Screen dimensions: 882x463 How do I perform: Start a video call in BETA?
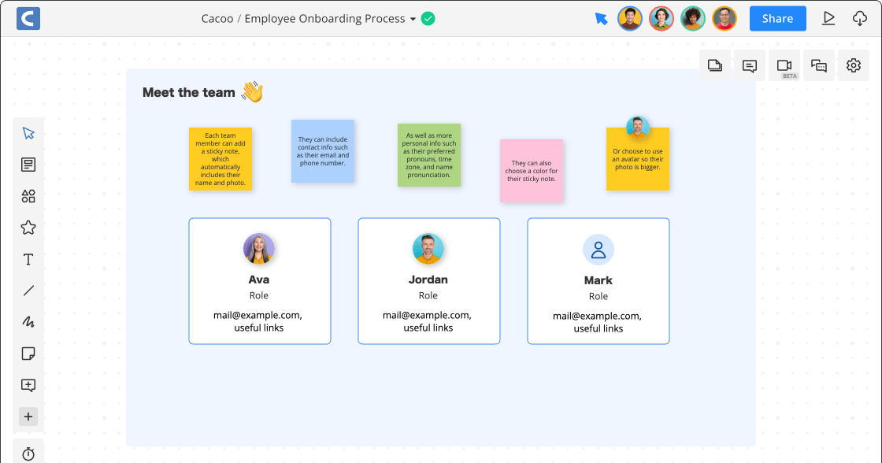(784, 65)
